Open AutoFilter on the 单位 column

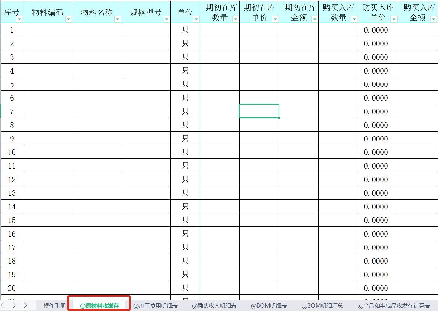(196, 19)
